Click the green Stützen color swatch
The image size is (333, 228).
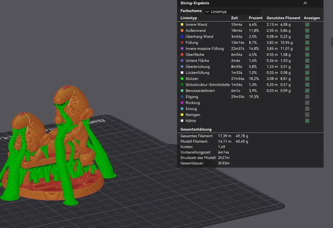point(182,79)
